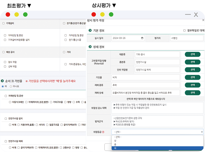Click the 선택 button beside 기인물 field

[x=192, y=77]
